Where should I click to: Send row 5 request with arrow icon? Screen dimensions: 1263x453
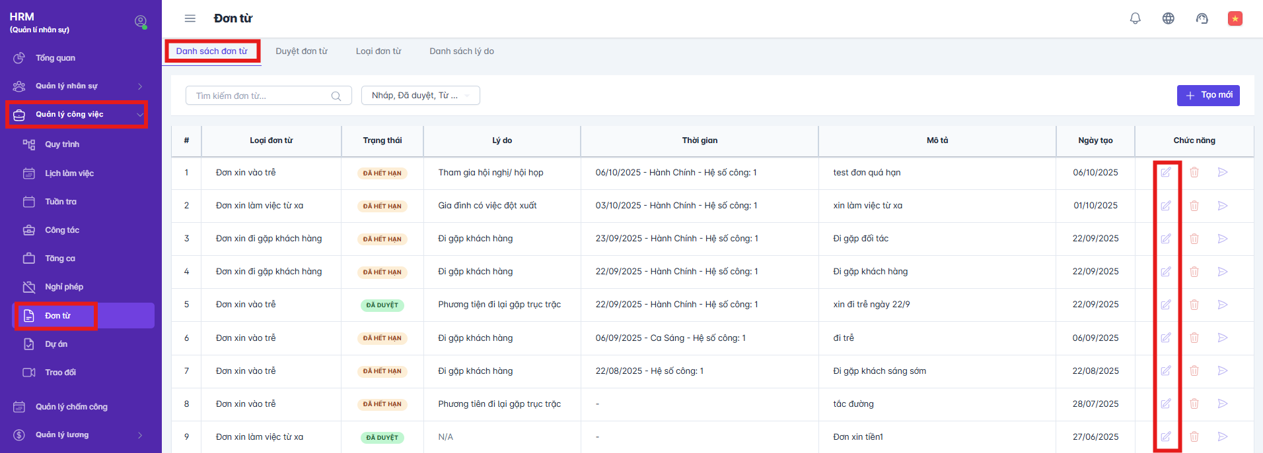[1223, 305]
